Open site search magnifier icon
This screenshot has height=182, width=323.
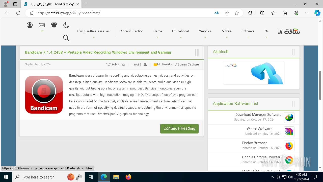(66, 38)
